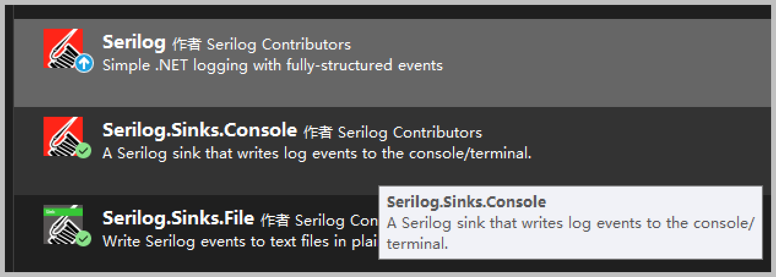The height and width of the screenshot is (277, 776).
Task: Select the Serilog.Sinks.File package title
Action: coord(178,219)
